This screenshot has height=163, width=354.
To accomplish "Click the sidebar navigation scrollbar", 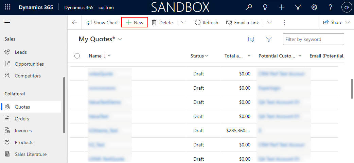I will coord(64,105).
